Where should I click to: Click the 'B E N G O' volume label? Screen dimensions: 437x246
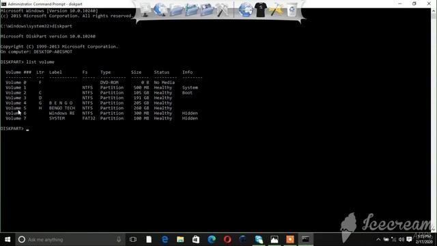pos(61,103)
